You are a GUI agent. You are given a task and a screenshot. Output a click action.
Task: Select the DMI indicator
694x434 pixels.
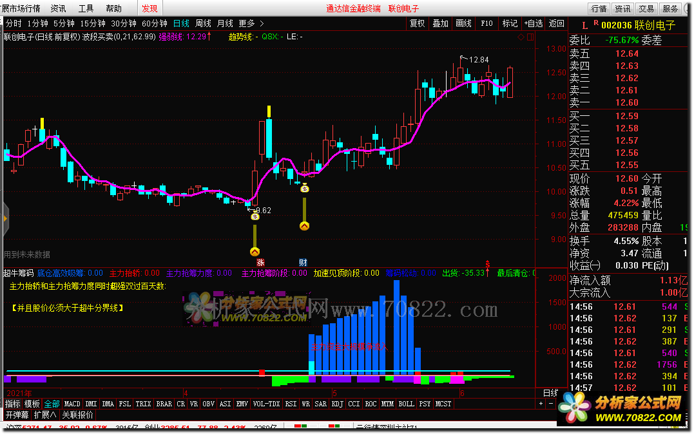pos(91,404)
